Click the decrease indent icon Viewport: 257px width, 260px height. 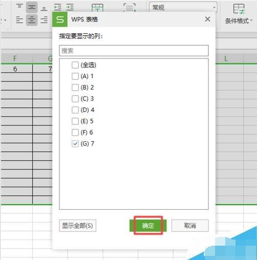tap(58, 7)
